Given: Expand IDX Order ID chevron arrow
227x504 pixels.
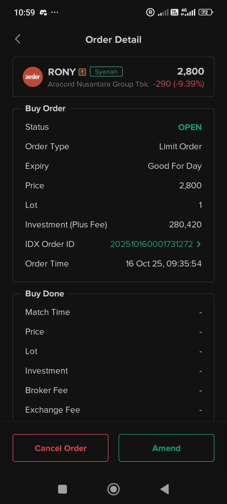Looking at the screenshot, I should pyautogui.click(x=199, y=244).
